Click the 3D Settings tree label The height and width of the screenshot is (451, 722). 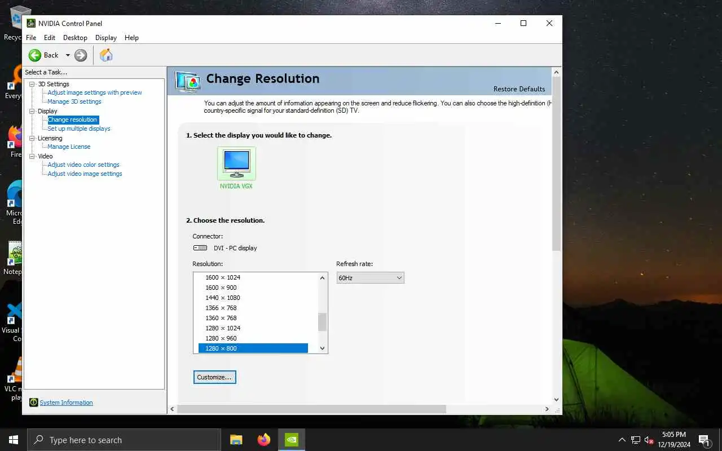tap(54, 84)
